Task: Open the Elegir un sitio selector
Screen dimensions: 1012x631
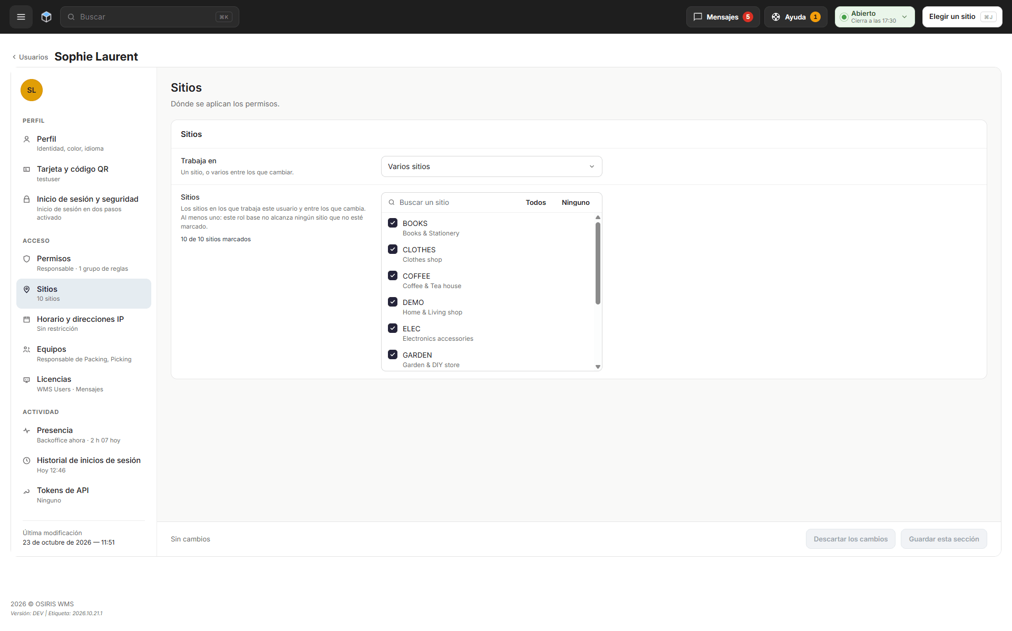Action: [x=962, y=17]
